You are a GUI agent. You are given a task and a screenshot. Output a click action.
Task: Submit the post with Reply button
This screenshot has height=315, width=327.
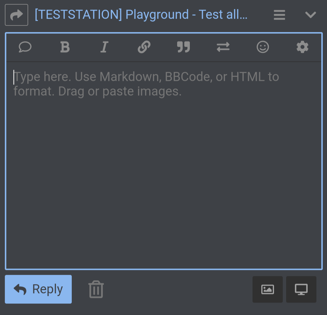coord(38,289)
